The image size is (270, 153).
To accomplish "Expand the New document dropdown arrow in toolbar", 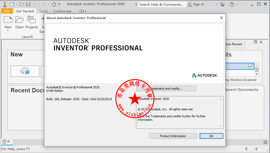I will click(x=17, y=4).
